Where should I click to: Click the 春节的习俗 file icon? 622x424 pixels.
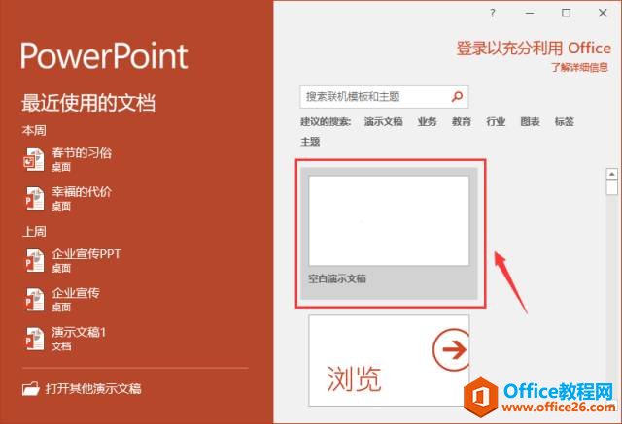point(34,159)
